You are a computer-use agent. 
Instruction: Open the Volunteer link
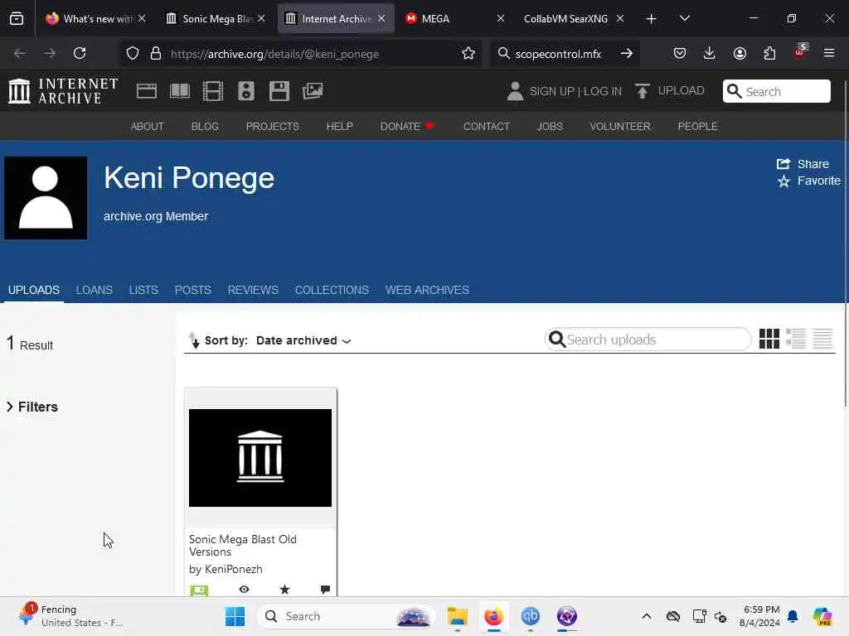620,126
